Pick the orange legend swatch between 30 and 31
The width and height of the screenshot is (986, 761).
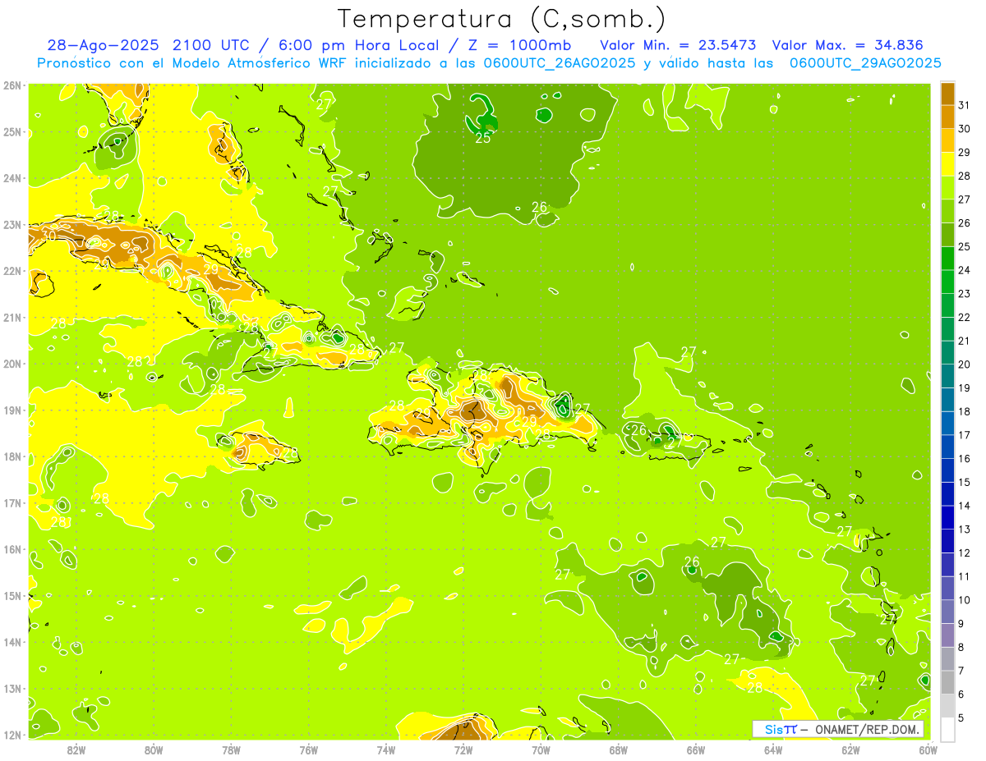(947, 117)
